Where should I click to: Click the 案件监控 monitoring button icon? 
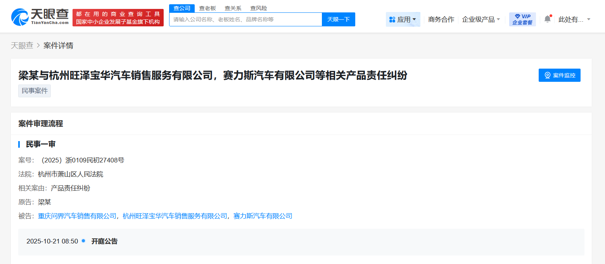(x=547, y=75)
